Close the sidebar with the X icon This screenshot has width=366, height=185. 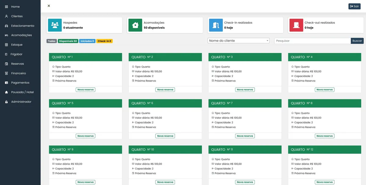click(49, 6)
